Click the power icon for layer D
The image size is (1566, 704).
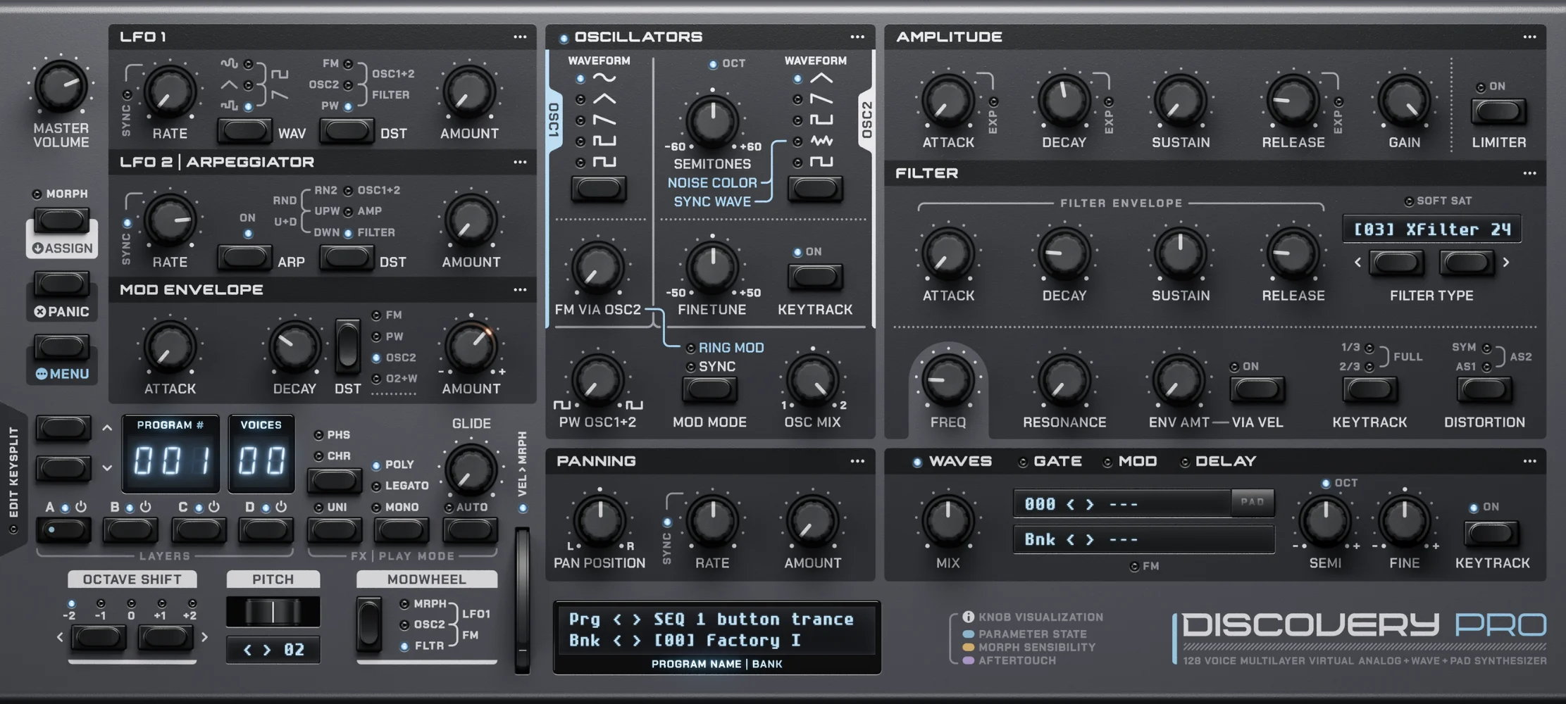[x=281, y=507]
